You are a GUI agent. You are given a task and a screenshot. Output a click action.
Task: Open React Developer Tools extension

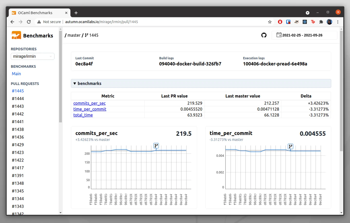click(x=305, y=22)
